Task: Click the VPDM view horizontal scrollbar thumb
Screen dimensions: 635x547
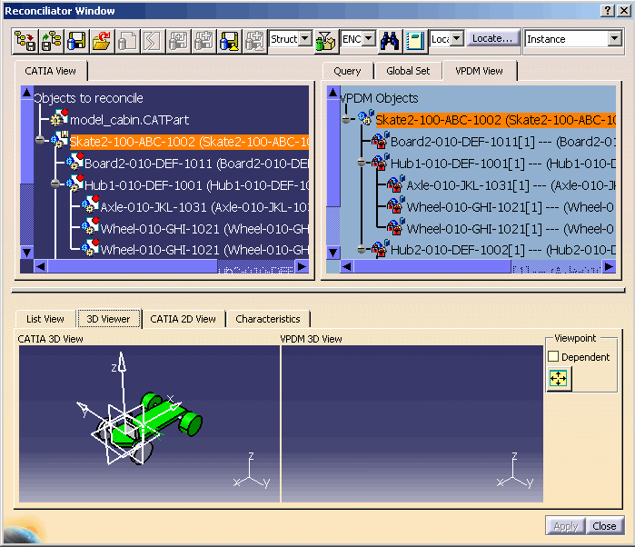Action: pos(432,266)
